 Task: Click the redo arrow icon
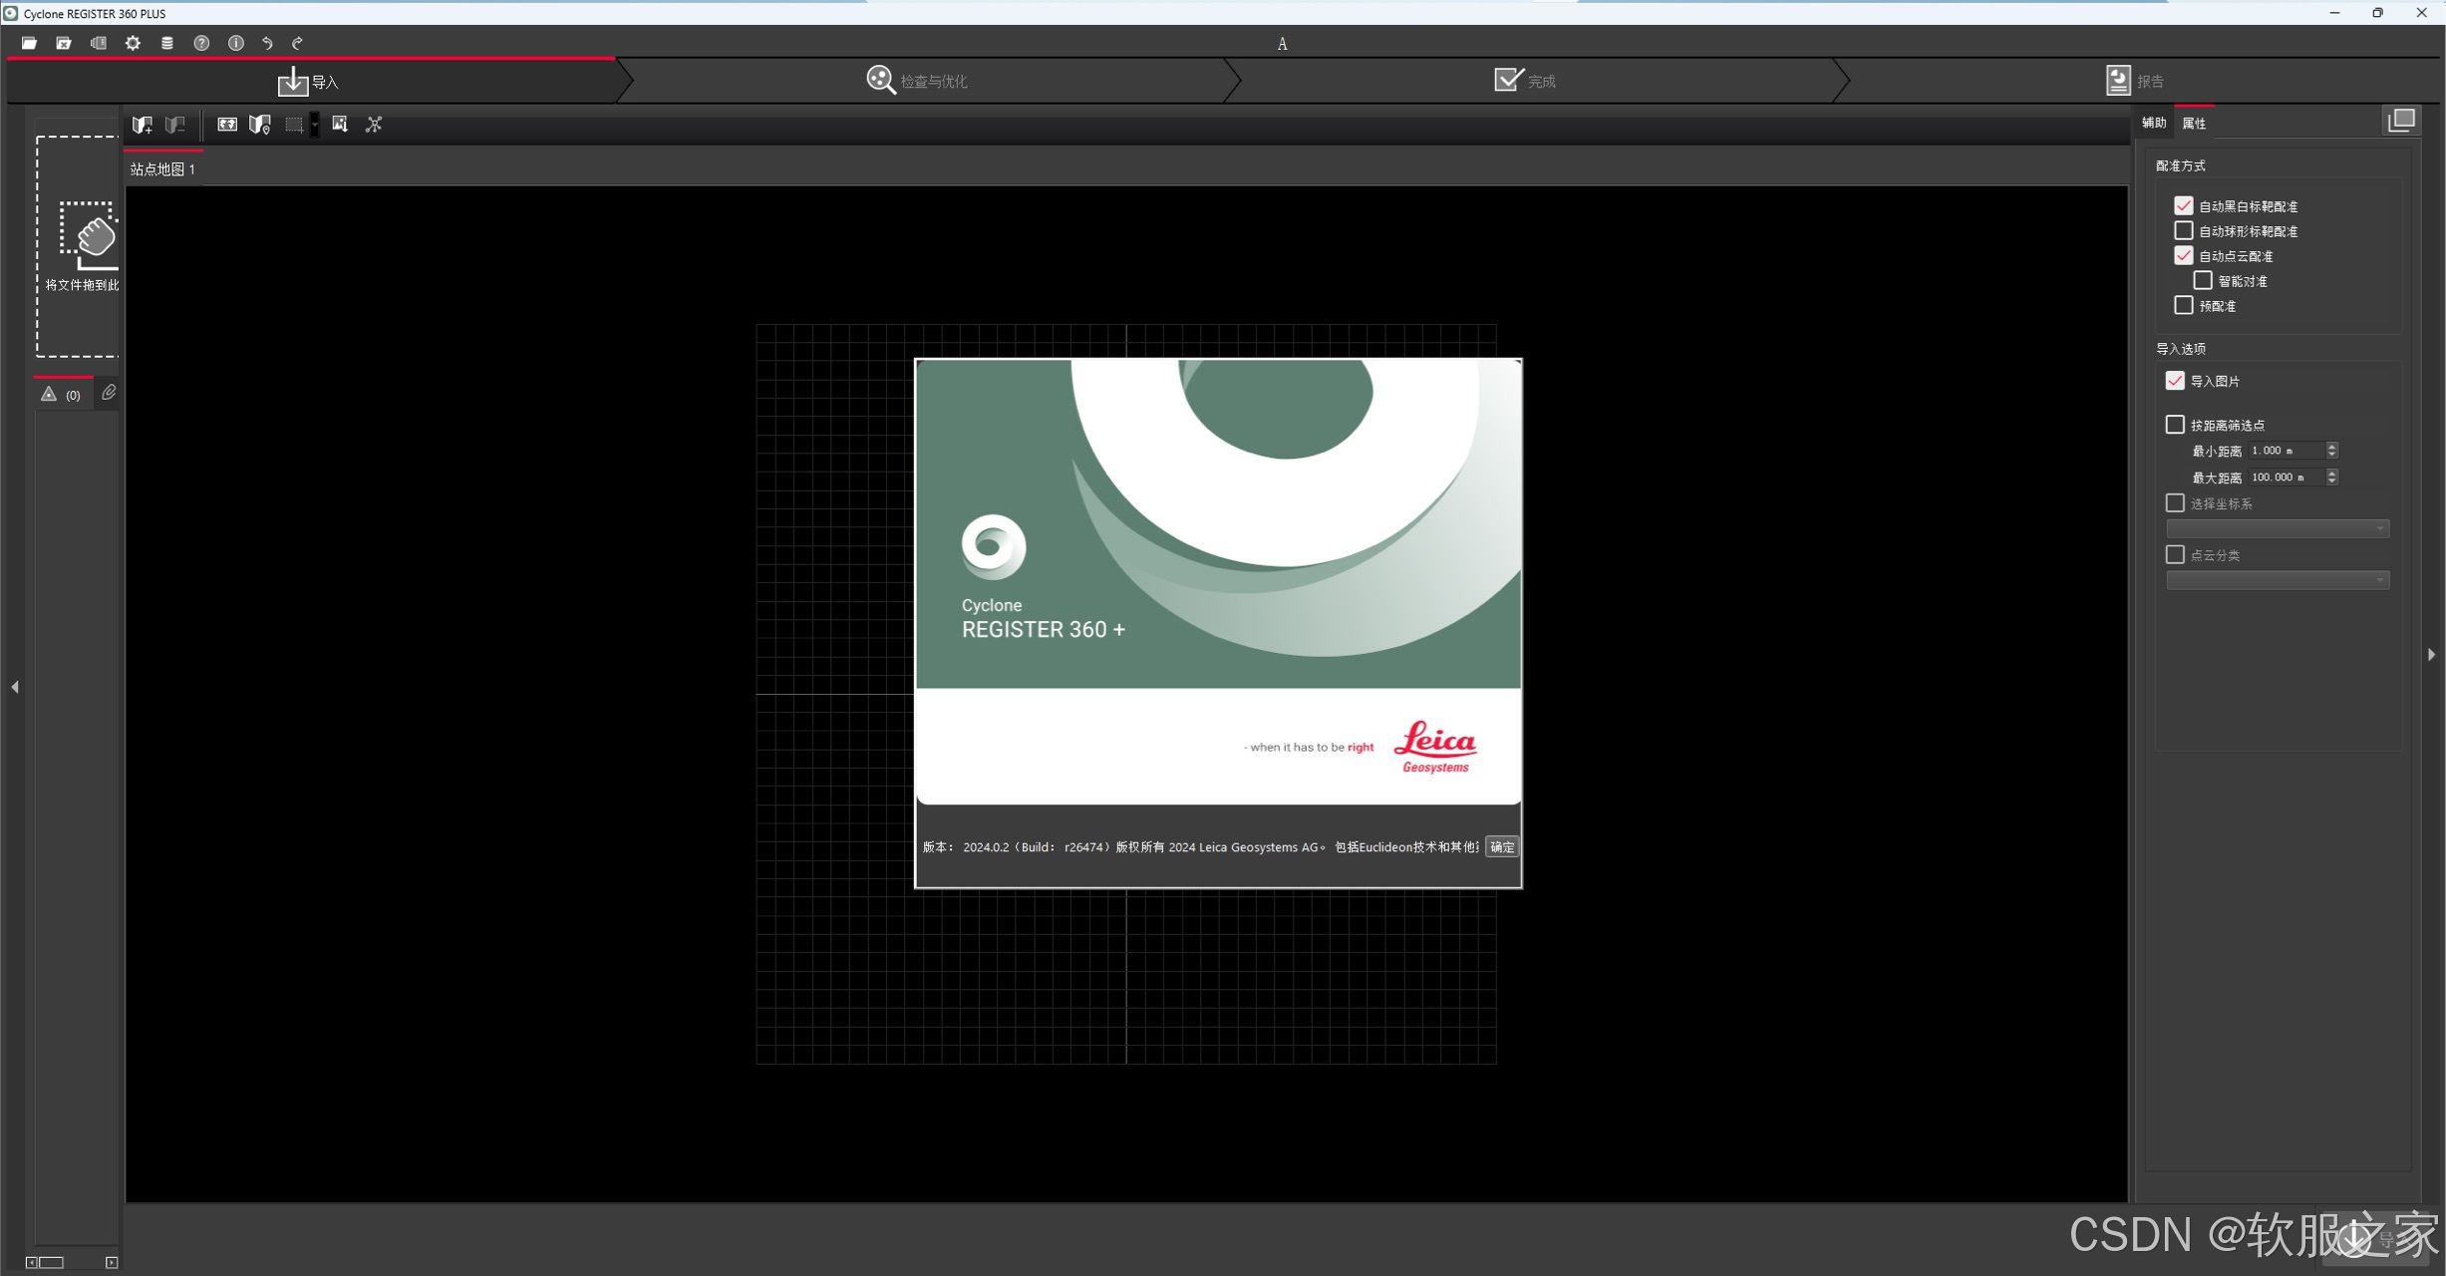coord(297,43)
